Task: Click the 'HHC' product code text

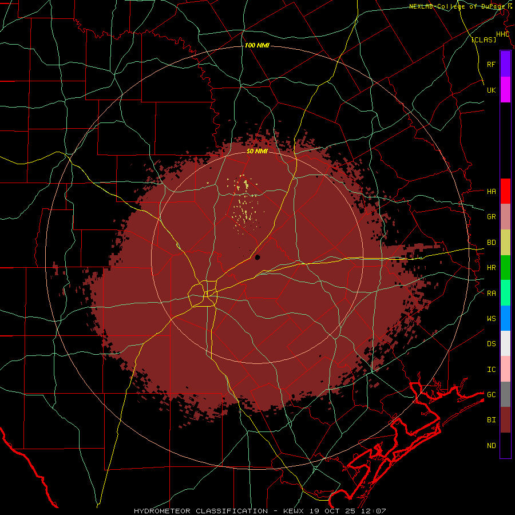Action: click(x=502, y=34)
